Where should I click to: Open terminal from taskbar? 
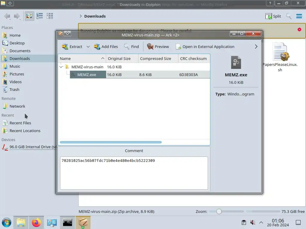pyautogui.click(x=67, y=222)
